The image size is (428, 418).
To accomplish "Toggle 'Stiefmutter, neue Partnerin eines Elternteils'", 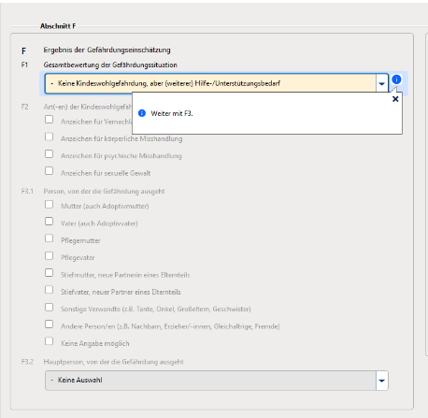I will point(49,273).
